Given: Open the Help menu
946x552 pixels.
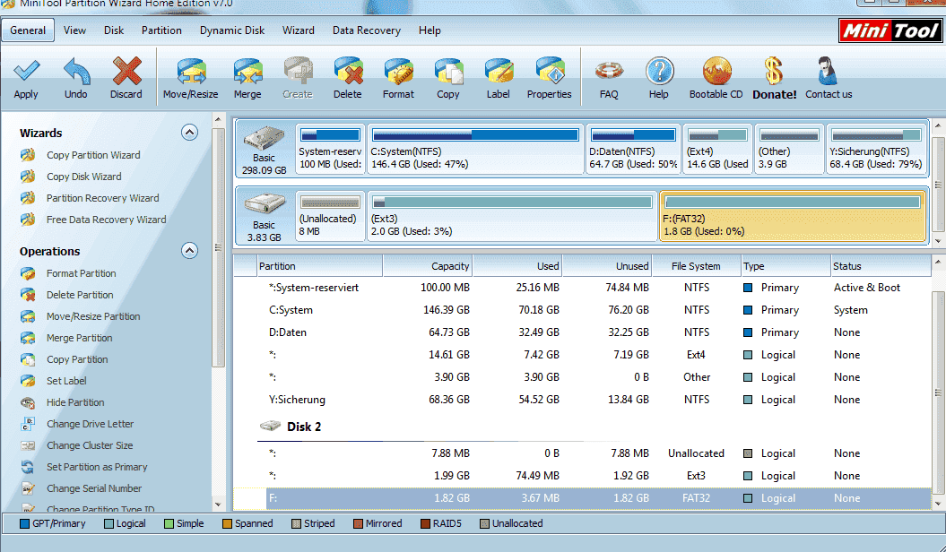Looking at the screenshot, I should tap(430, 30).
